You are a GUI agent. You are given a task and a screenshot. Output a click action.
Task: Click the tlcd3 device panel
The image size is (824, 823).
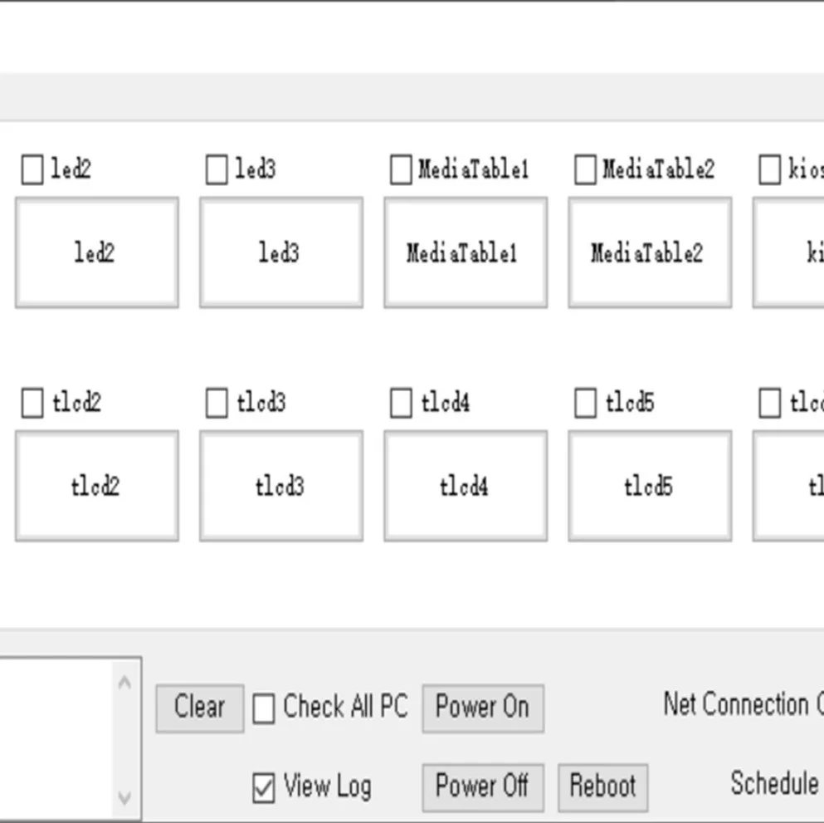281,486
